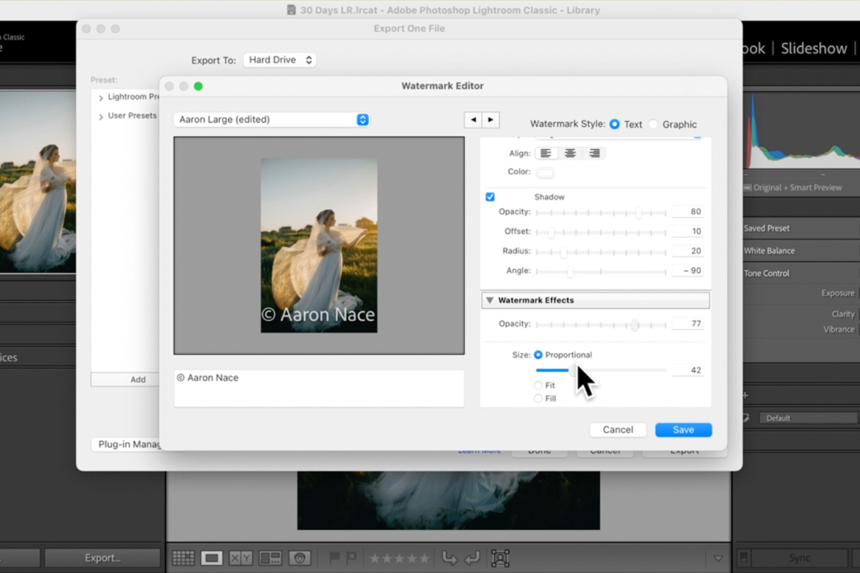Switch to Grid view in the toolbar
The width and height of the screenshot is (860, 573).
pyautogui.click(x=183, y=558)
